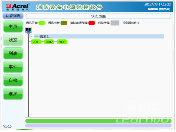The width and height of the screenshot is (176, 132).
Task: Click the 功能列表 function list header
Action: pyautogui.click(x=13, y=16)
